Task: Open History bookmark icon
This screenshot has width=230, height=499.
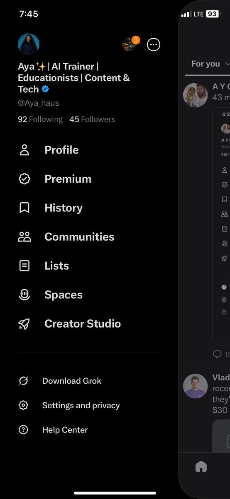Action: pos(24,208)
